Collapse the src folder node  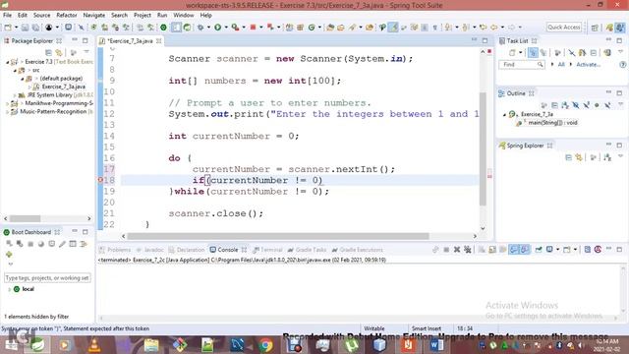(16, 70)
